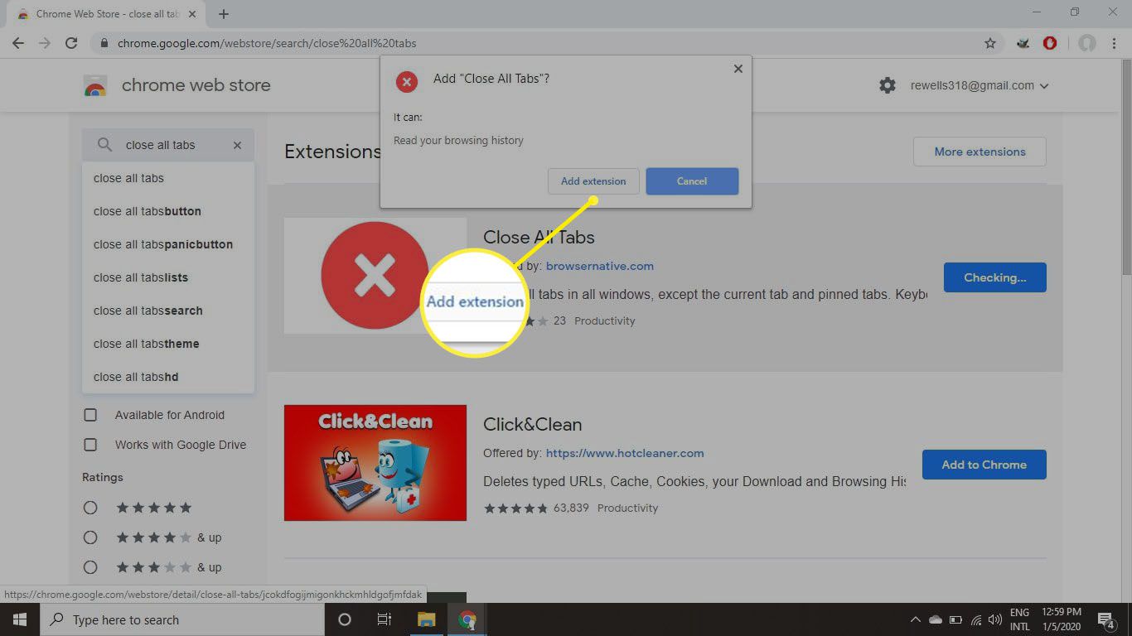Select the three stars & up radio button
The width and height of the screenshot is (1132, 636).
point(90,567)
